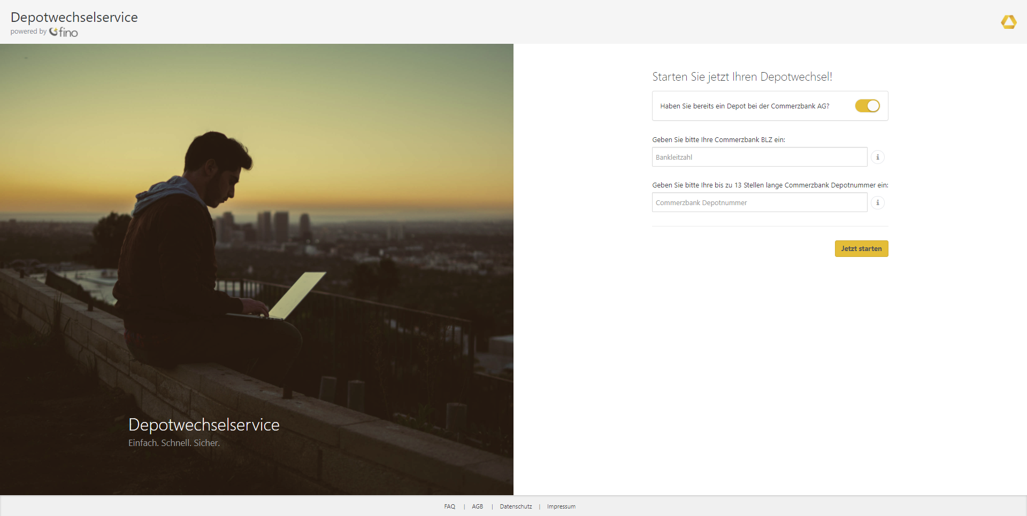Click the 'Starten Sie jetzt Ihren Depotwechsel!' heading
This screenshot has width=1027, height=516.
pos(742,76)
